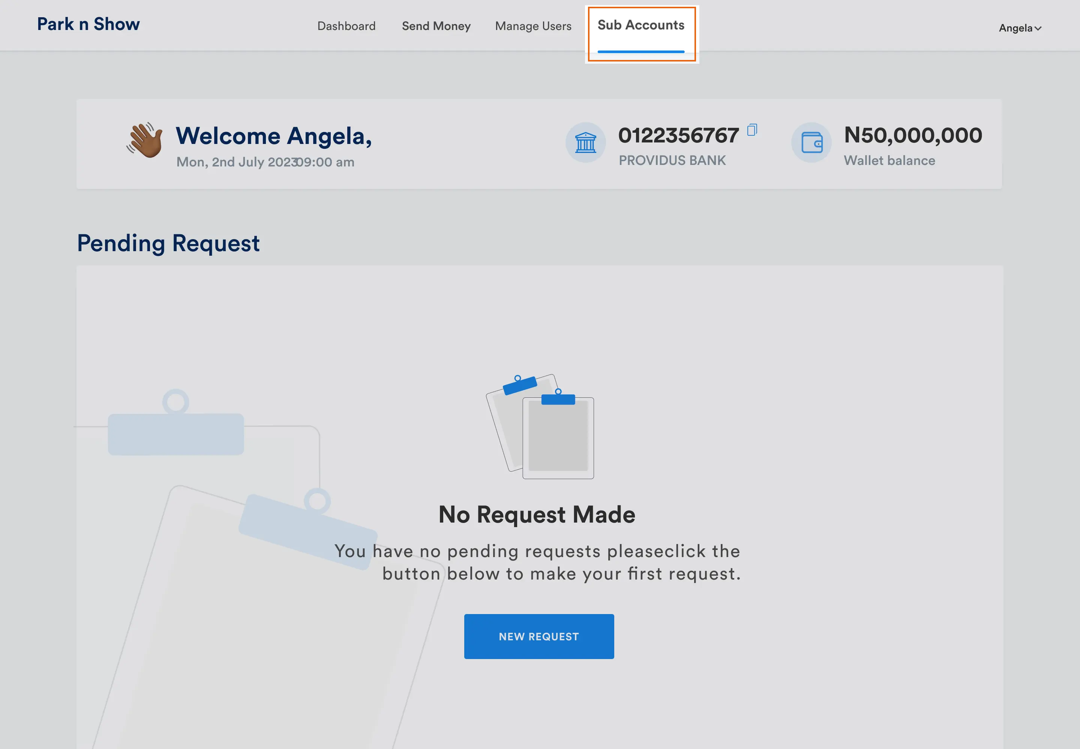Click the Wallet balance label
This screenshot has height=749, width=1080.
[x=889, y=160]
